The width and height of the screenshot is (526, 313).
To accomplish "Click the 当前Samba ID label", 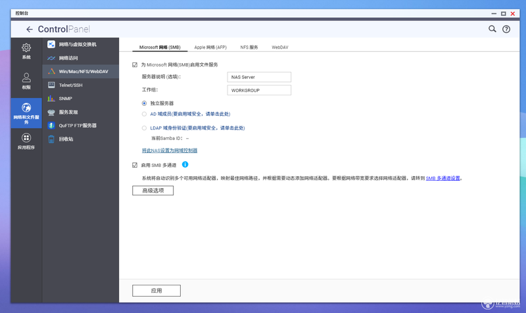I will click(x=167, y=138).
